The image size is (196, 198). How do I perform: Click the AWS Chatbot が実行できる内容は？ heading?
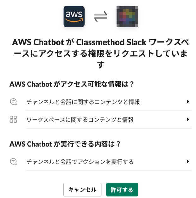65,144
